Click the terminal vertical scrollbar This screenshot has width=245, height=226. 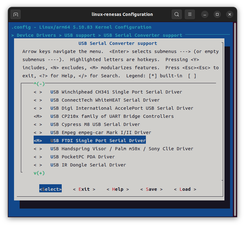pos(235,118)
